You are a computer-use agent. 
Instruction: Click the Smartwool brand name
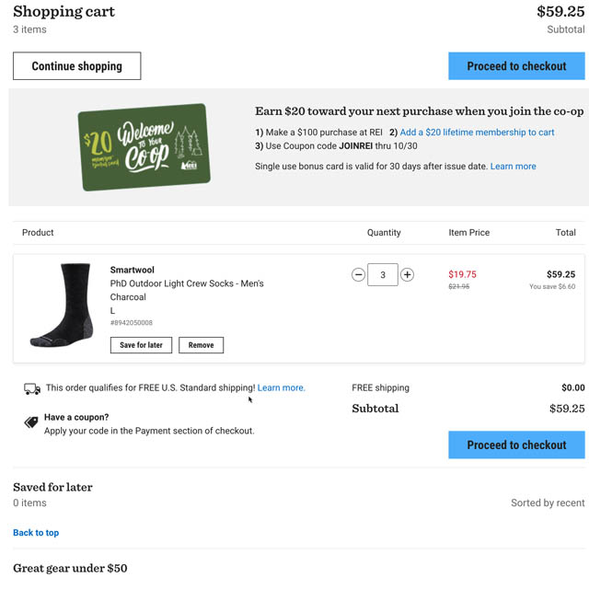pos(133,270)
